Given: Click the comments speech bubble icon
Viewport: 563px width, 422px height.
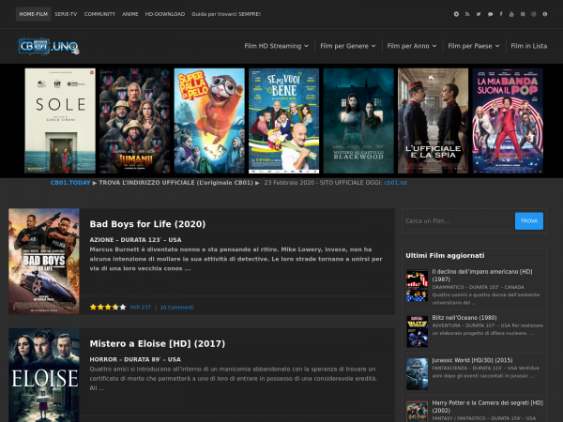Looking at the screenshot, I should [490, 14].
